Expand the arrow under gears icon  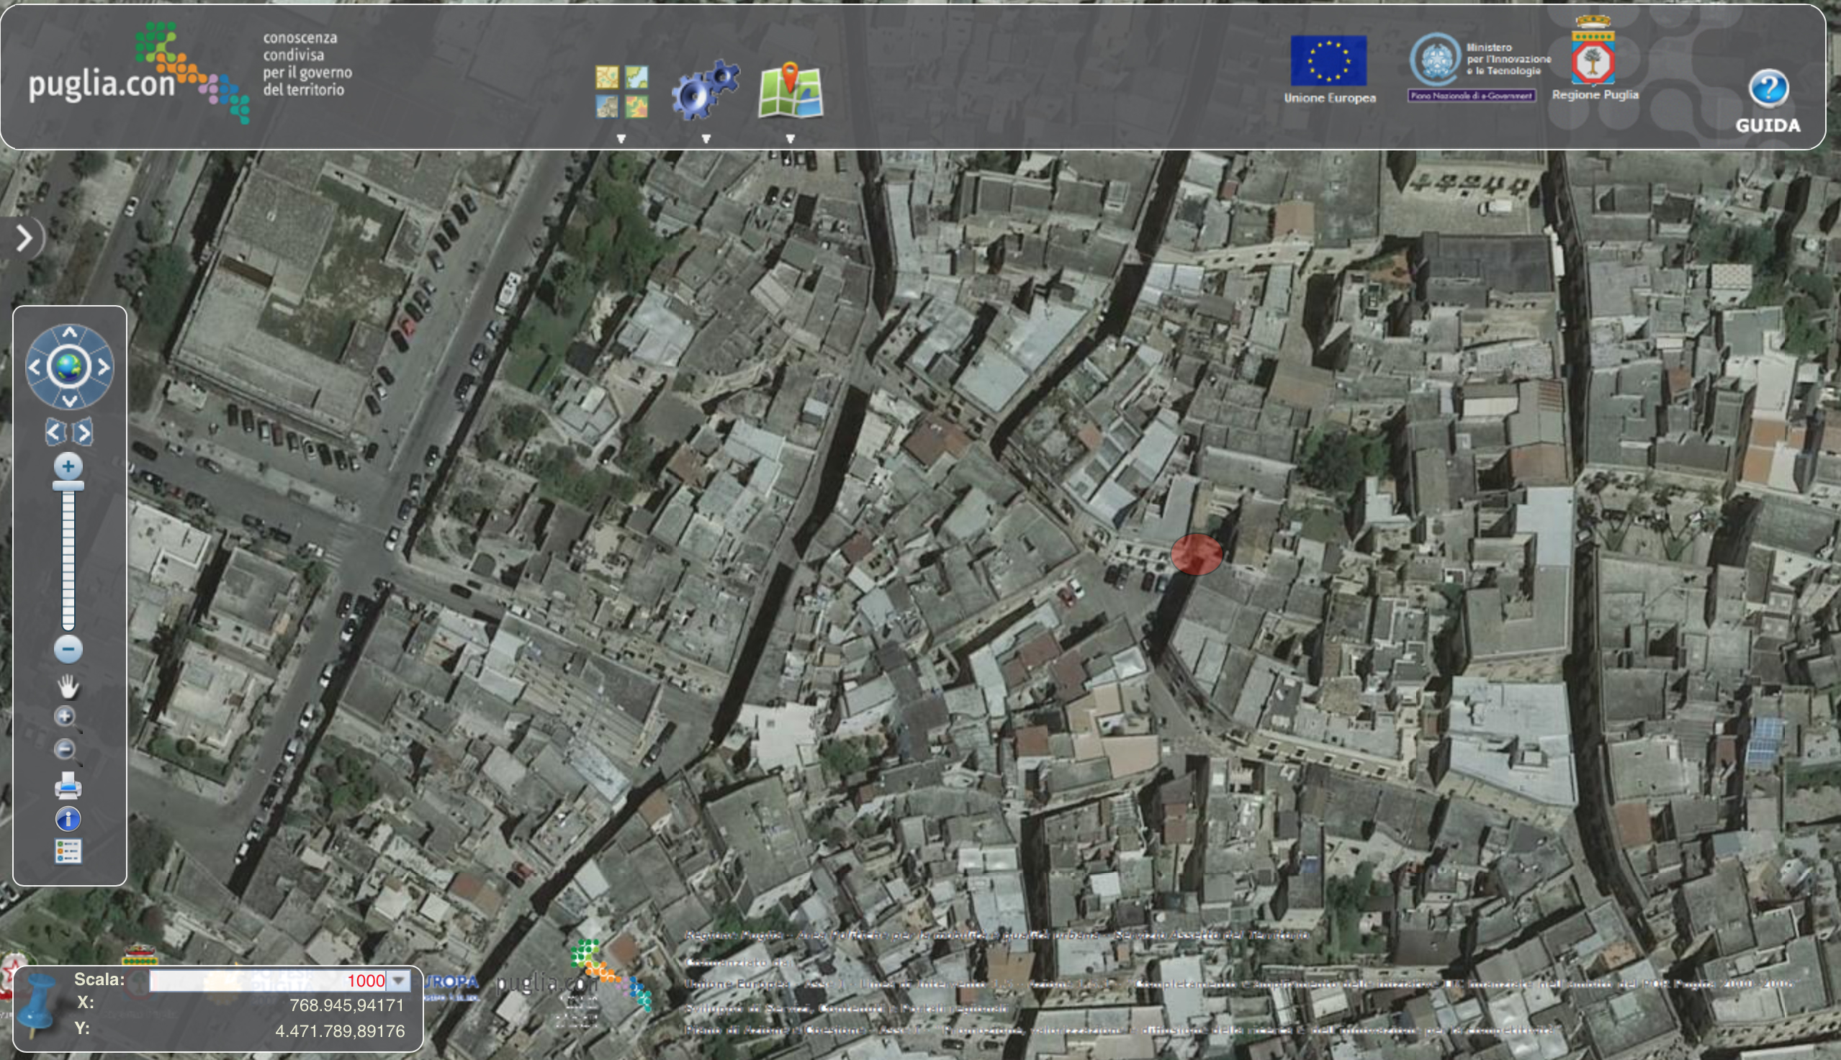coord(706,138)
